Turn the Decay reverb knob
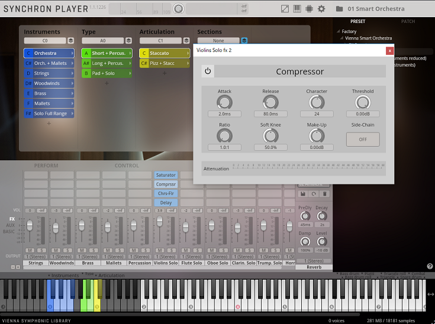The image size is (435, 324). point(322,216)
